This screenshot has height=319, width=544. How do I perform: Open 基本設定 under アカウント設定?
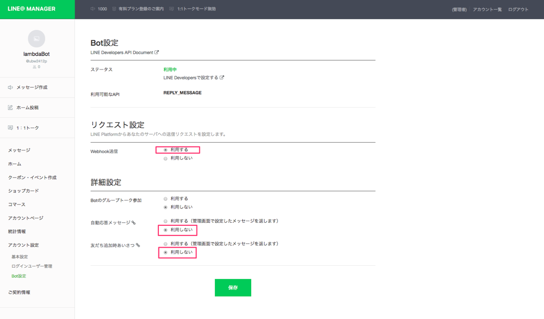click(19, 257)
